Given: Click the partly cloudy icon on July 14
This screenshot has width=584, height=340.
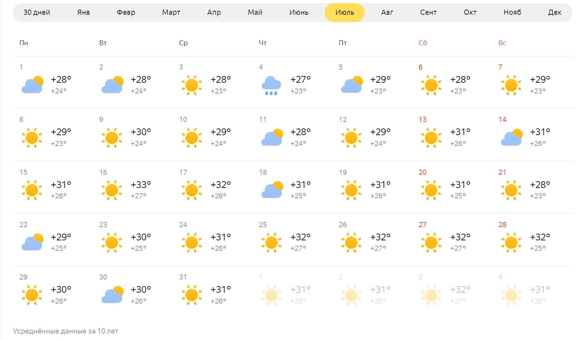Looking at the screenshot, I should [511, 137].
